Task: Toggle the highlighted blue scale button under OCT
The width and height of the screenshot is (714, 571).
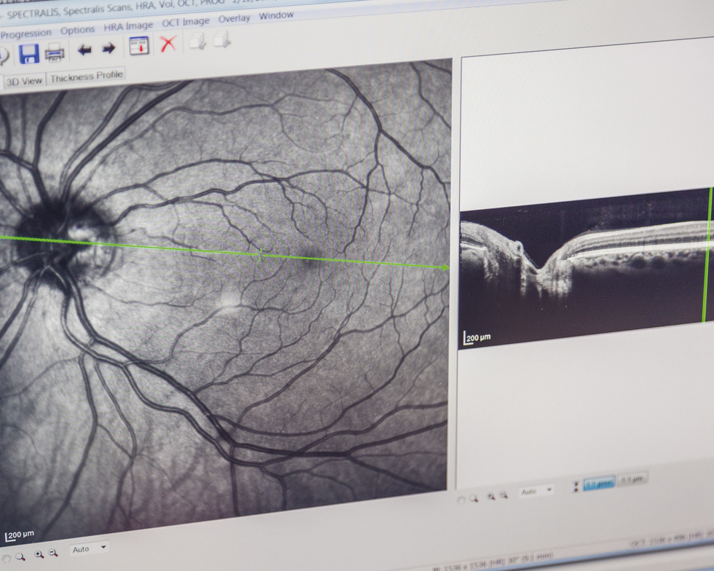Action: [598, 483]
